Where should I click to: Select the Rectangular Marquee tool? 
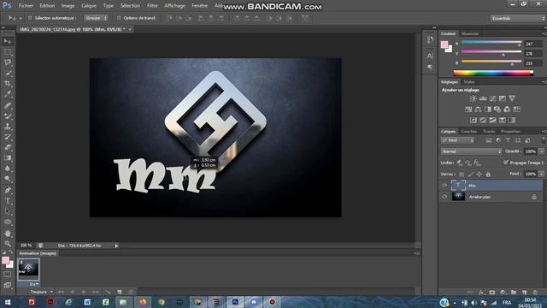[8, 52]
